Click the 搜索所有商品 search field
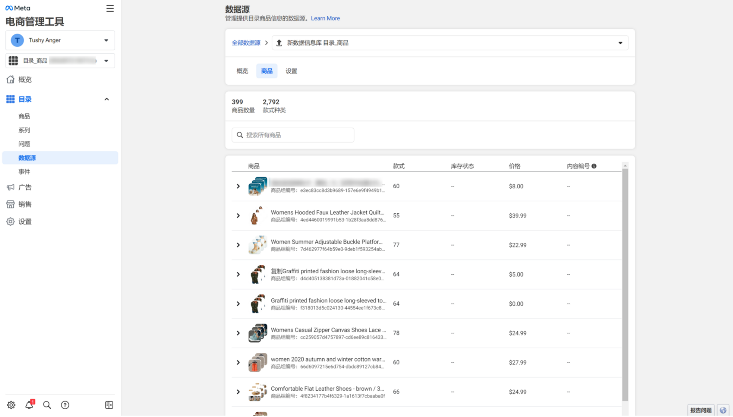 tap(293, 135)
